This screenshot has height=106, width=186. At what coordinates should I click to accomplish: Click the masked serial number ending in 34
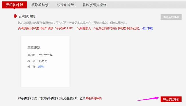pos(46,55)
